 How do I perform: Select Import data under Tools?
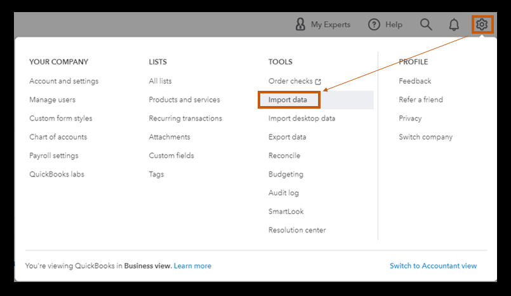coord(288,100)
